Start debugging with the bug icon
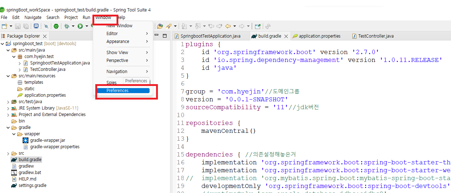 67,26
